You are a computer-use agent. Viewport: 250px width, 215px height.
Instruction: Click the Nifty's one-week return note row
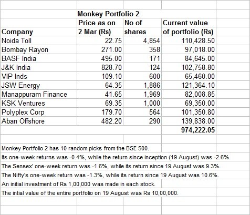coord(110,175)
